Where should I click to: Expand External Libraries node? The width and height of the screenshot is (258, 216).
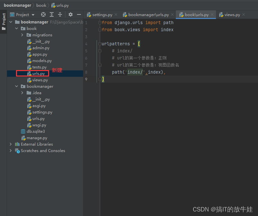pos(11,144)
